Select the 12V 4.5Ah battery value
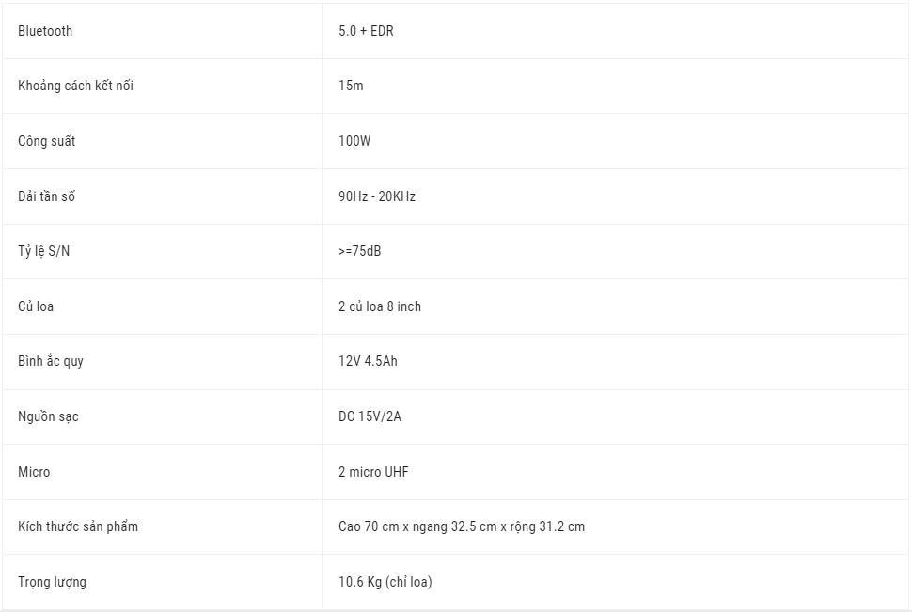912x612 pixels. pyautogui.click(x=368, y=361)
